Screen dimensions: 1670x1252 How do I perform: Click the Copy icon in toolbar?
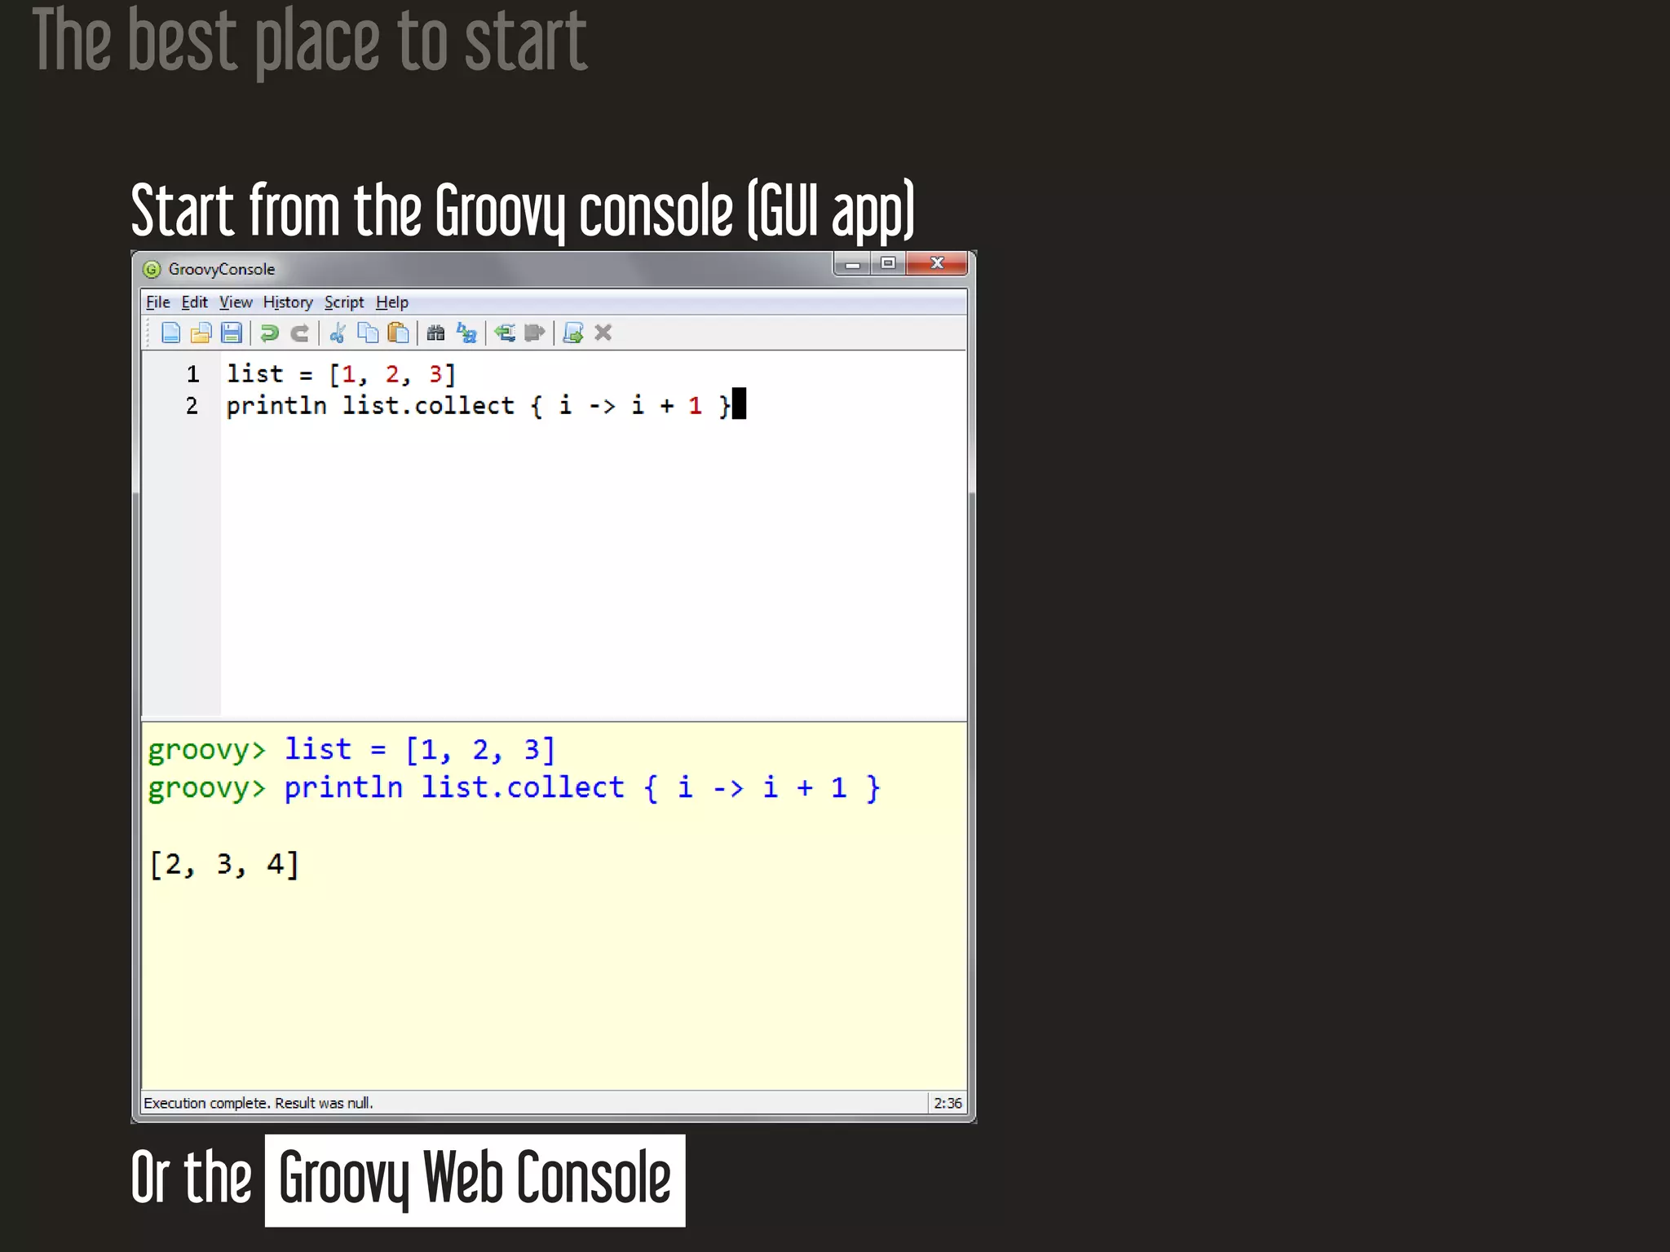coord(368,333)
